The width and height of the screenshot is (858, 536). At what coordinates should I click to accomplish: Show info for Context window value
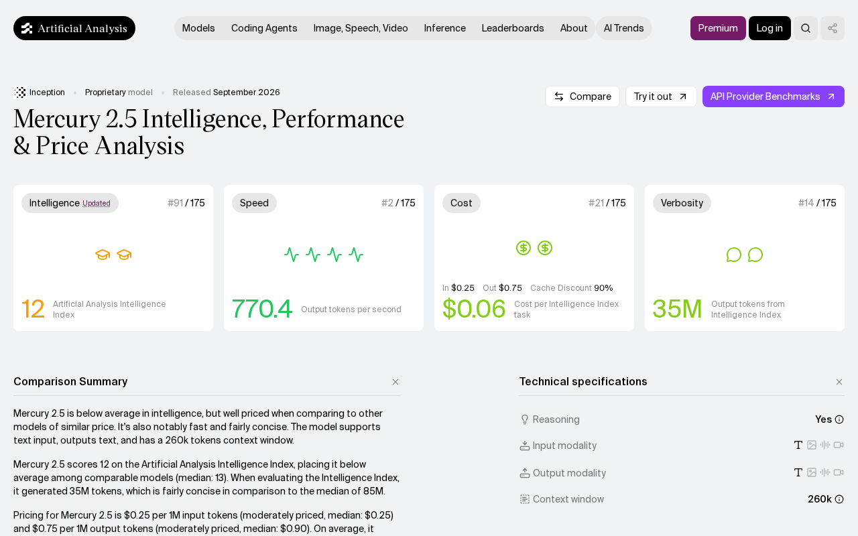[x=839, y=499]
